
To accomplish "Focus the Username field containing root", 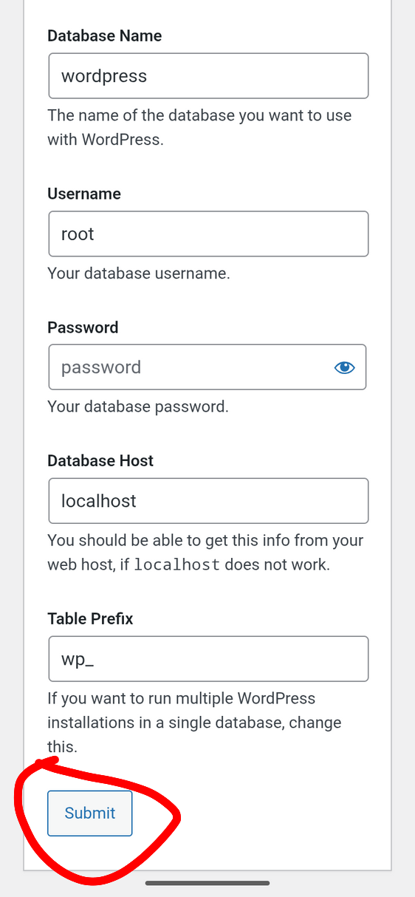I will pos(208,233).
